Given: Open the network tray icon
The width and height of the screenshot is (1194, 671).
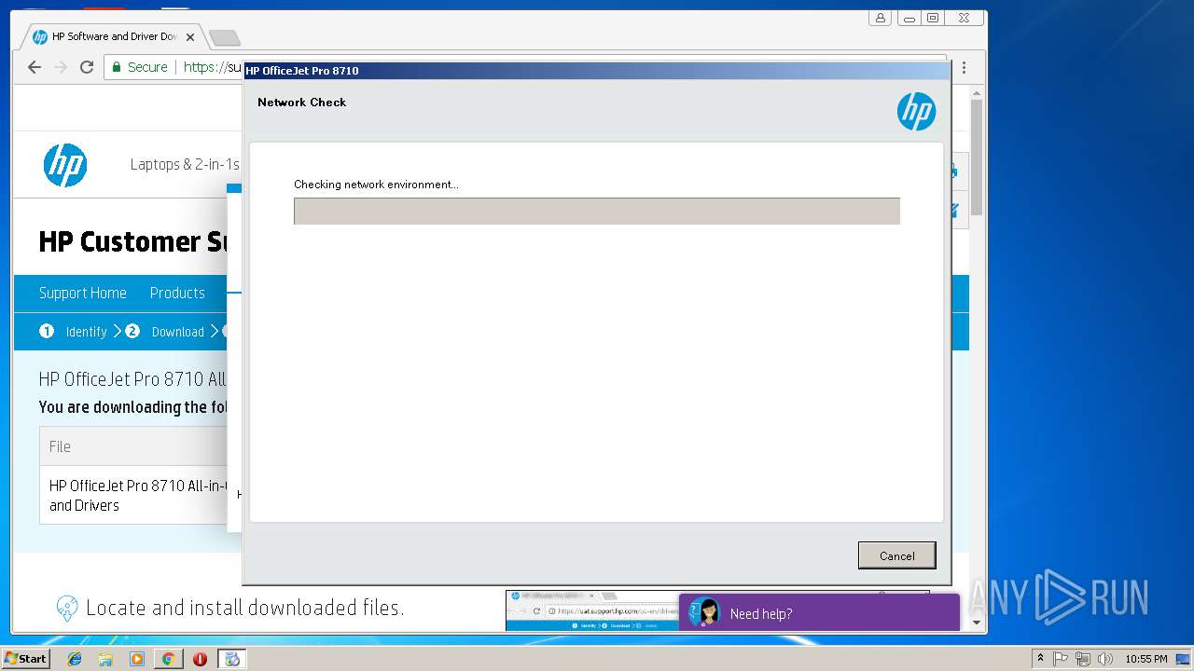Looking at the screenshot, I should pos(1083,659).
